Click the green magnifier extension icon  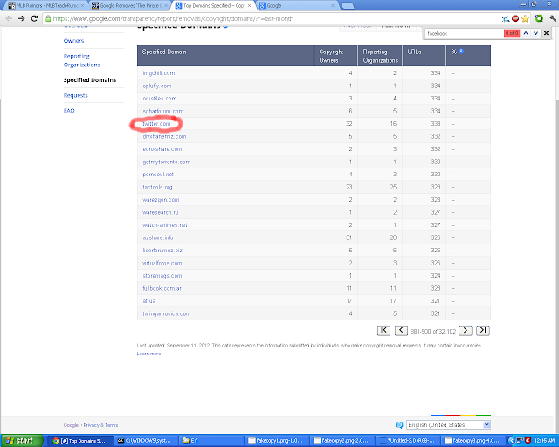[x=539, y=18]
